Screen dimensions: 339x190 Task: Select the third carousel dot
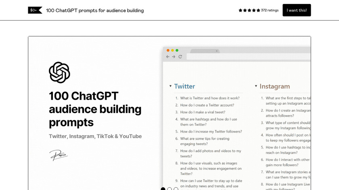point(176,189)
